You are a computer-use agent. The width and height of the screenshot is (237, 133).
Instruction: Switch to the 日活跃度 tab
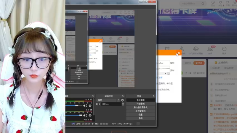click(x=215, y=68)
